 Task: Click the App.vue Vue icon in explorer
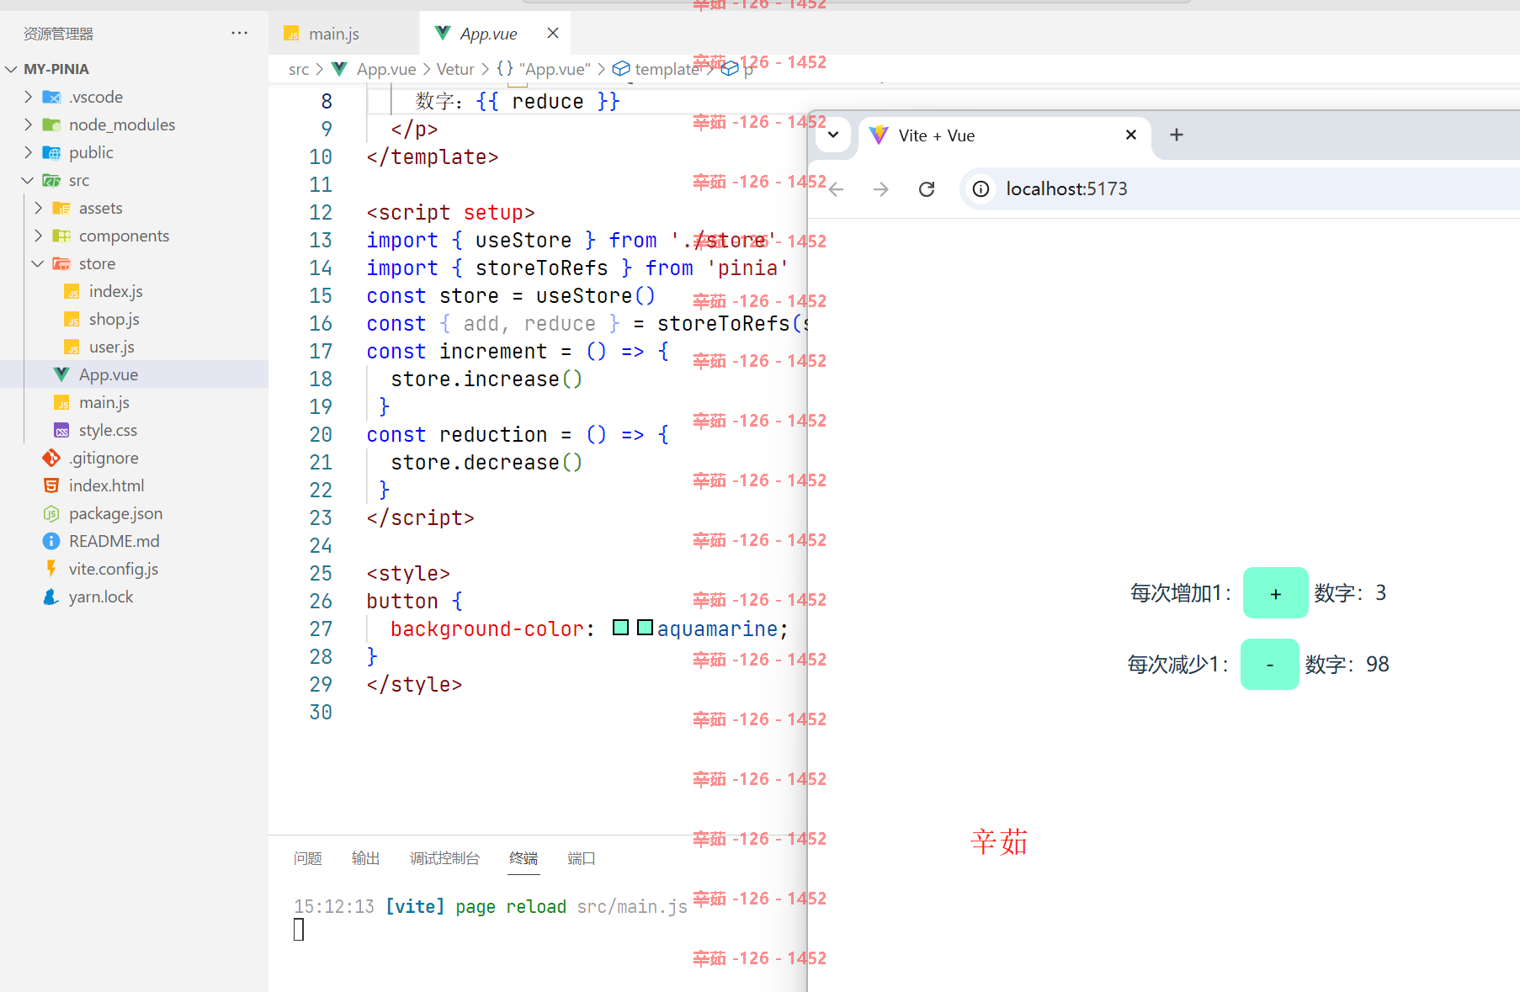tap(61, 374)
